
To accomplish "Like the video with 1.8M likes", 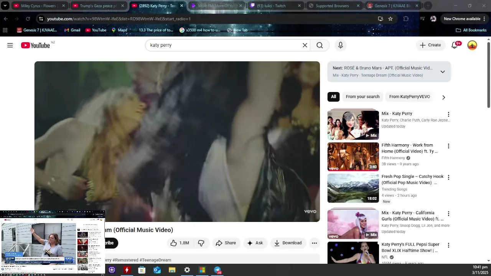I will 180,243.
